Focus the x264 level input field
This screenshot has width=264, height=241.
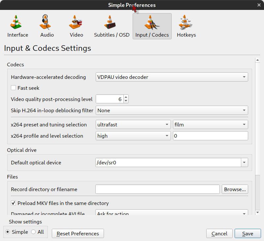tap(210, 136)
